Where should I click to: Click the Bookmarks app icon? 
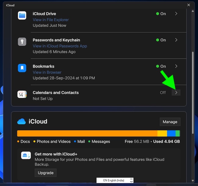click(x=22, y=68)
